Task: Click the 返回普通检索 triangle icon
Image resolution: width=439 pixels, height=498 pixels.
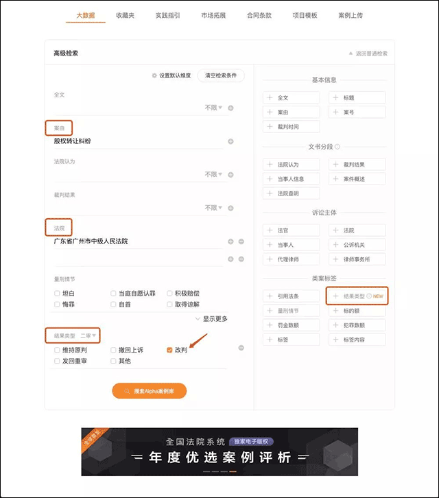Action: coord(351,54)
